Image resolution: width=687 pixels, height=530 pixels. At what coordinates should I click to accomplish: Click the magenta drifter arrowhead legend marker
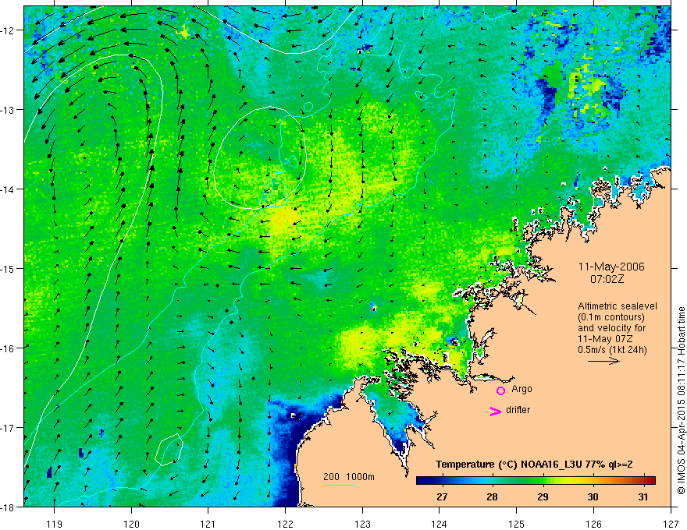point(496,411)
